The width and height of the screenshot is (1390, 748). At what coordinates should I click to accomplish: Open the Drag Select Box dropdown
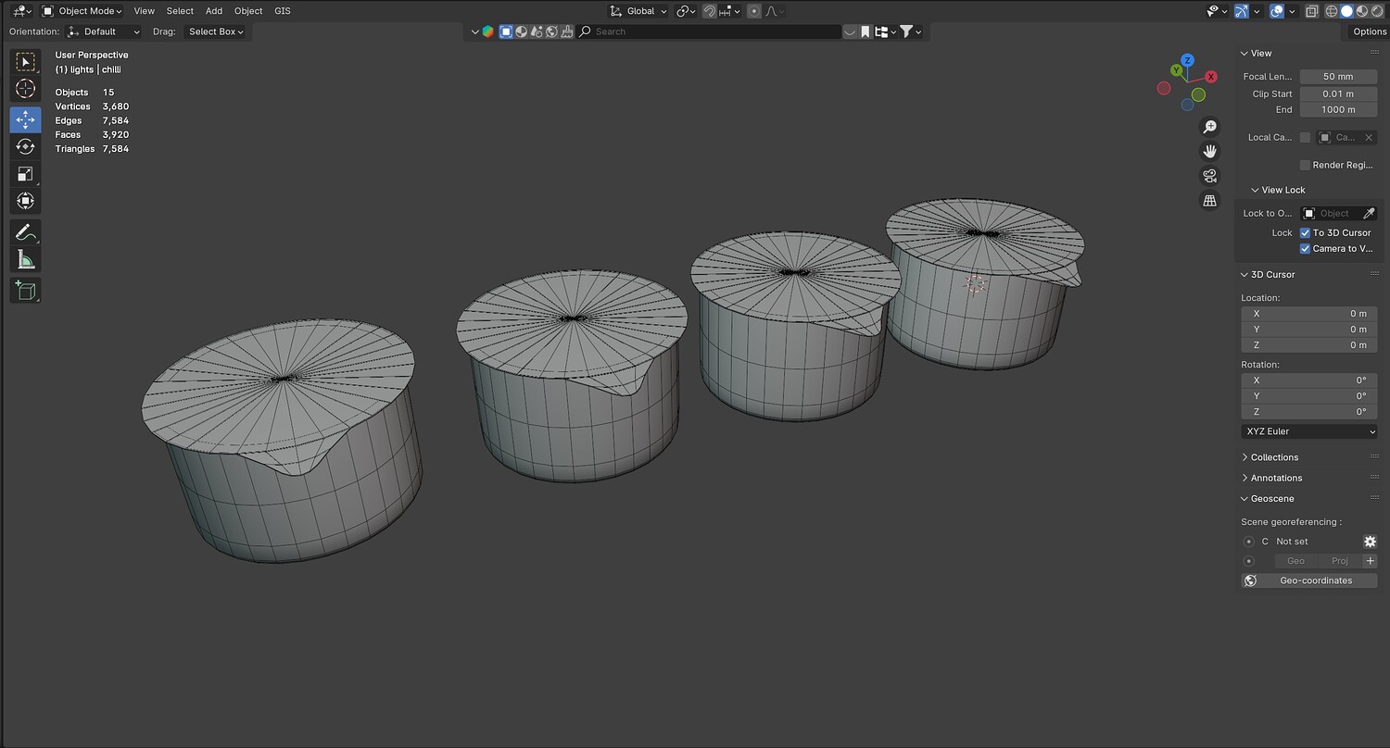216,31
